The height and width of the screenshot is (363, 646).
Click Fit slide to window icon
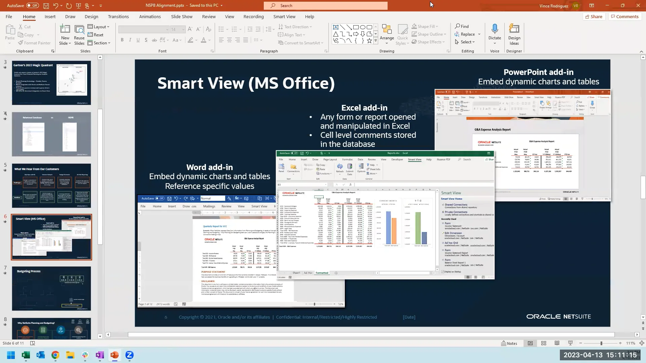[x=642, y=343]
